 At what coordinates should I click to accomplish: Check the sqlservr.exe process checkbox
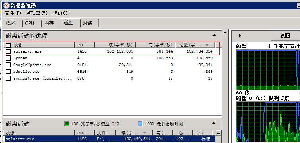click(x=8, y=51)
